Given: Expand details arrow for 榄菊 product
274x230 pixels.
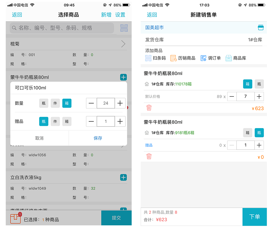Looking at the screenshot, I should 123,44.
